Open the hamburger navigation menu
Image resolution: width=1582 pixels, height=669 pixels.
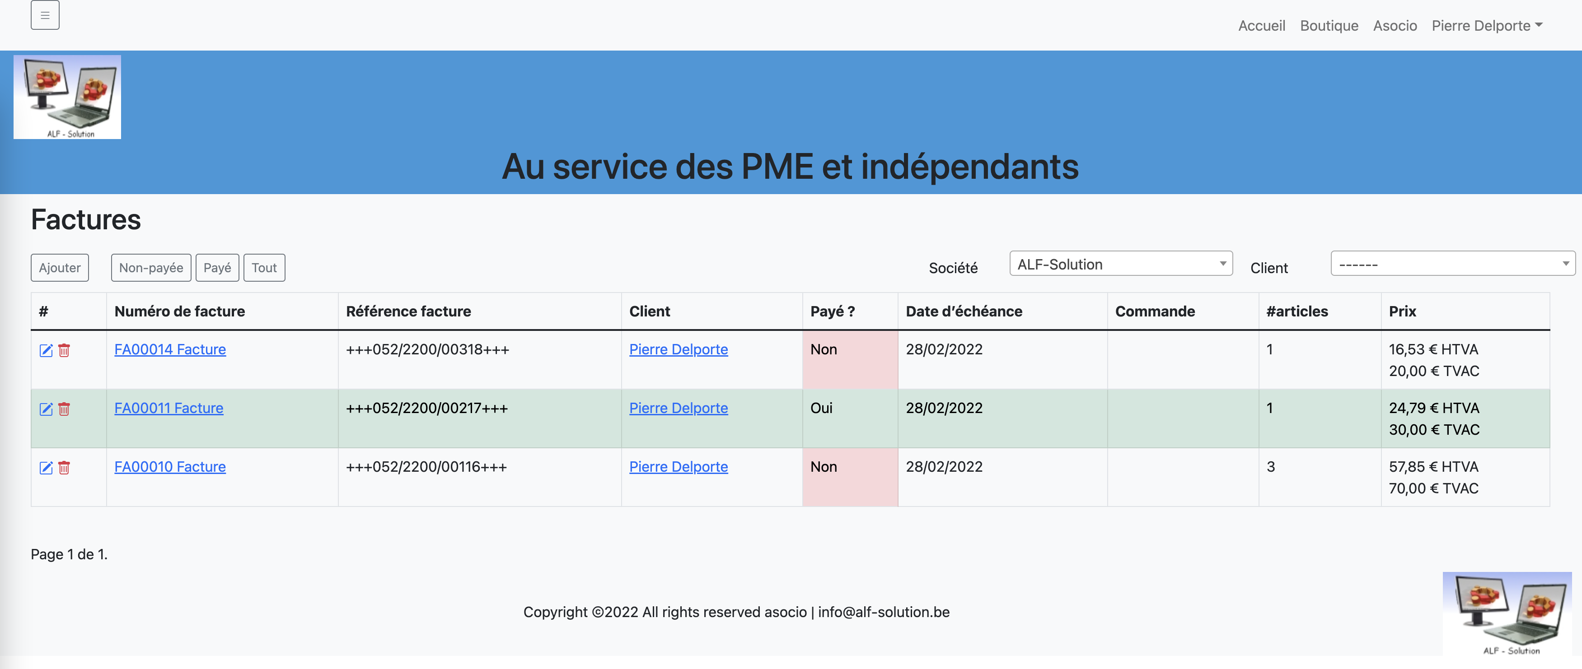point(45,15)
